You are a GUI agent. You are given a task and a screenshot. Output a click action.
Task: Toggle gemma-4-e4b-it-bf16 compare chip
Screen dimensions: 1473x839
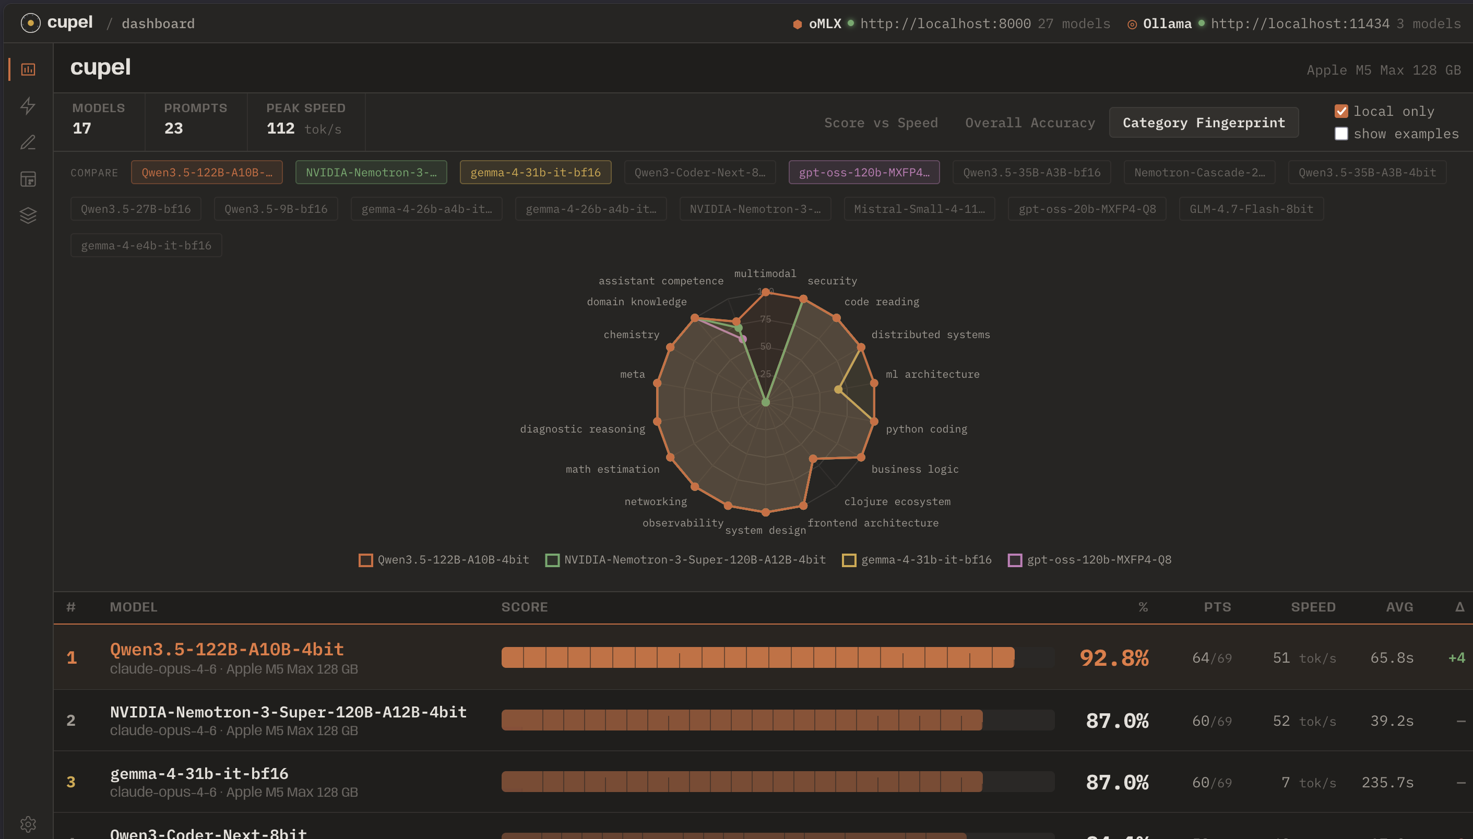(145, 245)
